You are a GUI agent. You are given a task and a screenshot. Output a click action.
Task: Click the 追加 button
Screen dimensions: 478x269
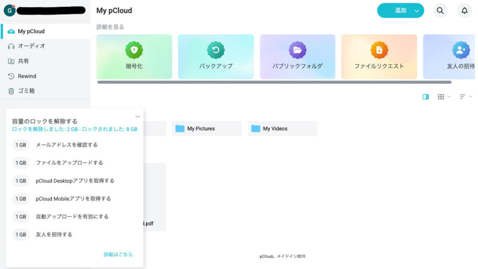click(400, 11)
